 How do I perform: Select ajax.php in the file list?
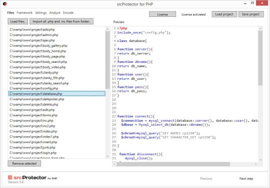(x=56, y=40)
